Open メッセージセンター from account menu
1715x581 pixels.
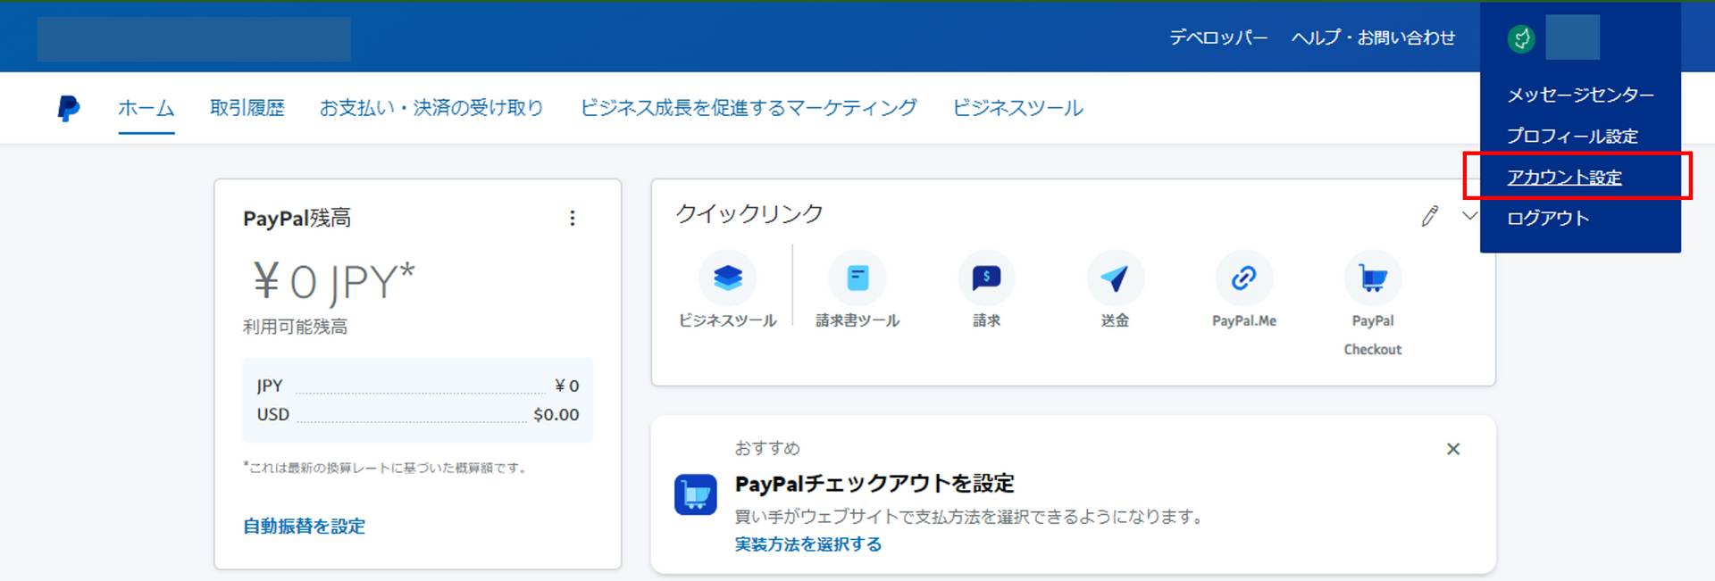(x=1581, y=95)
